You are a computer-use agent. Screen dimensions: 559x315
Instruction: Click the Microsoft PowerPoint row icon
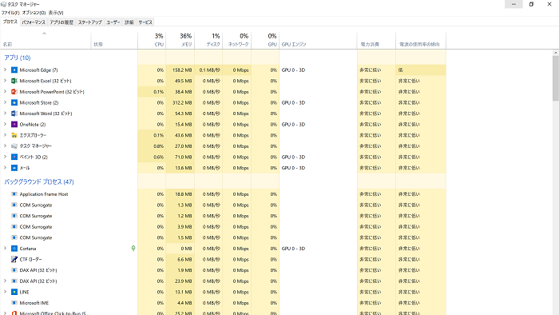(x=14, y=92)
